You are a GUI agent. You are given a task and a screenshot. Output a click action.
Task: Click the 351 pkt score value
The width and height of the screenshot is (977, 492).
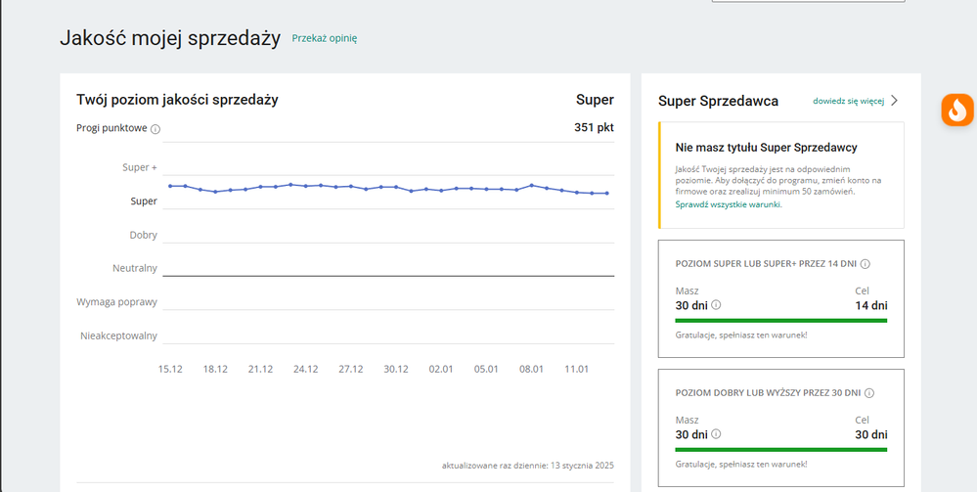(594, 128)
